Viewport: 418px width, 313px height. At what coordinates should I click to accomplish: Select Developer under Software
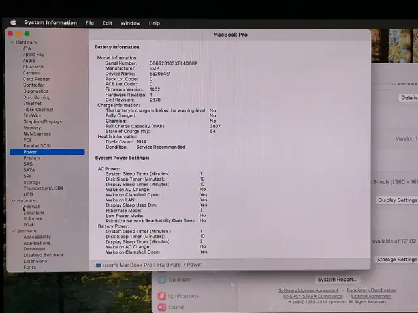[x=35, y=249]
